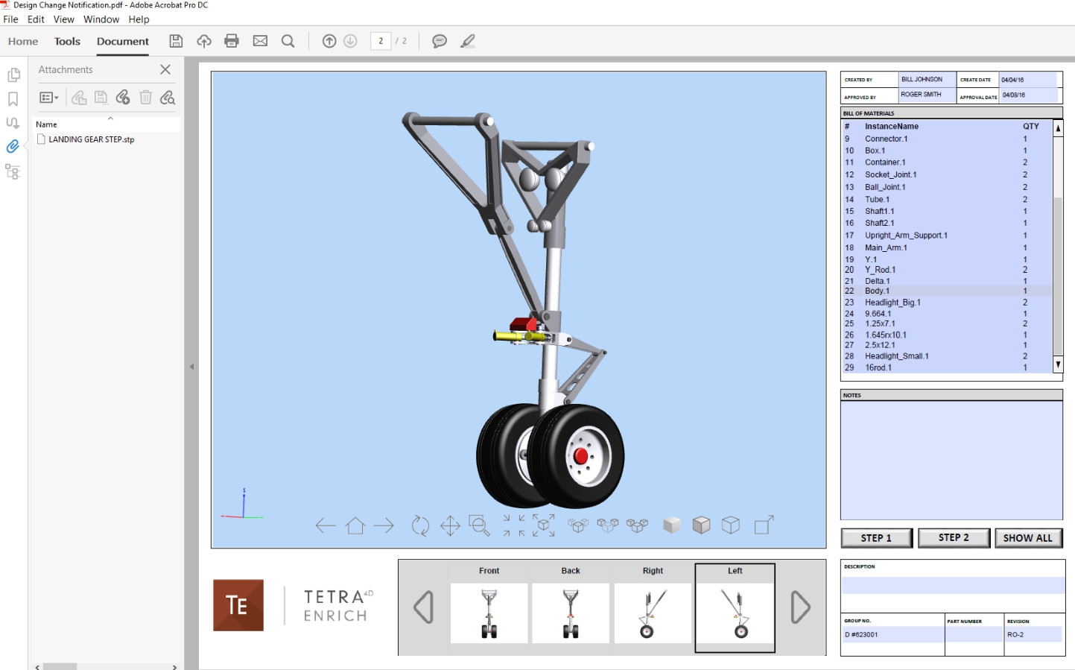Click the pop-out square arrow icon
1075x670 pixels.
pyautogui.click(x=764, y=525)
